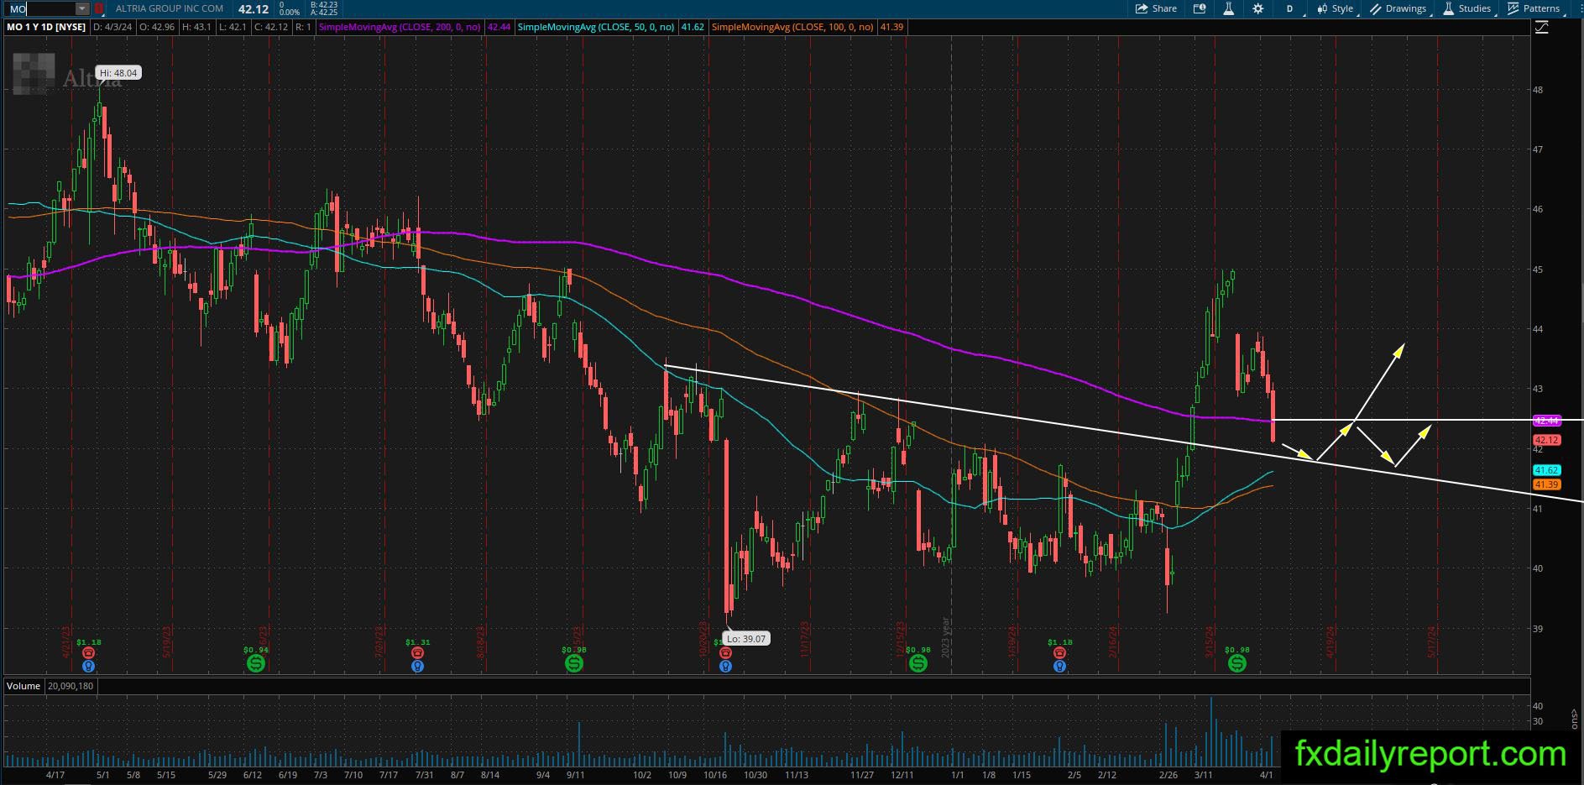The image size is (1584, 785).
Task: Click the red earnings phone icon under $1.31
Action: coord(418,652)
